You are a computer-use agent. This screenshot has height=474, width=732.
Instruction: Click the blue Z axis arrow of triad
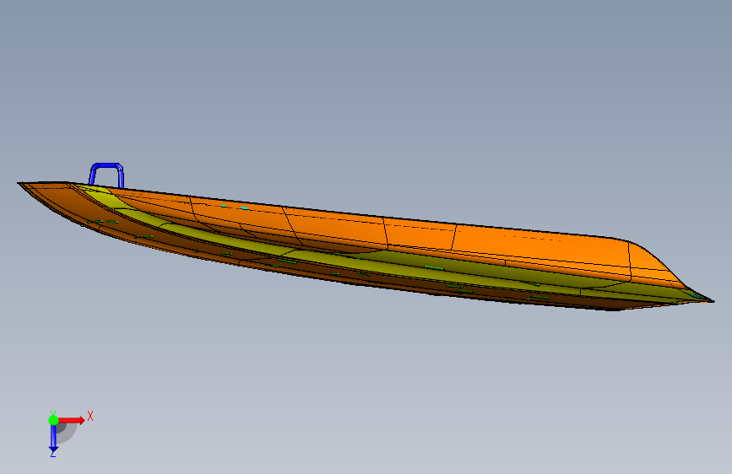pos(54,439)
